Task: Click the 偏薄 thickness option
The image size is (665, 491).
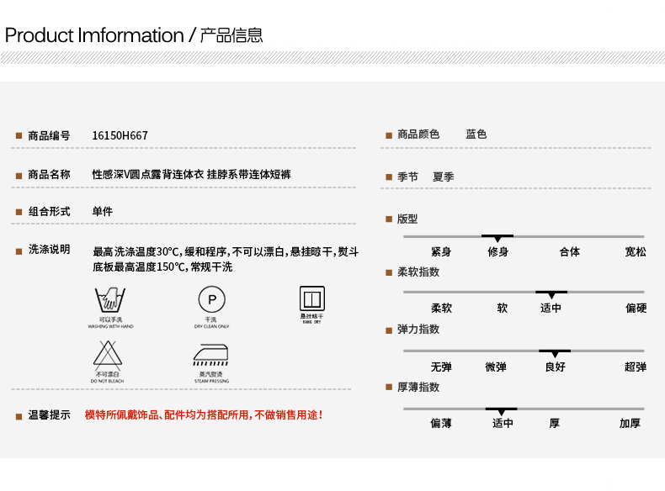Action: pos(441,423)
